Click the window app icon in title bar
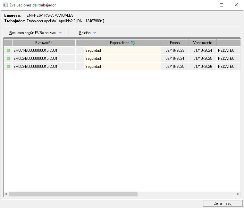244x208 pixels. click(5, 5)
